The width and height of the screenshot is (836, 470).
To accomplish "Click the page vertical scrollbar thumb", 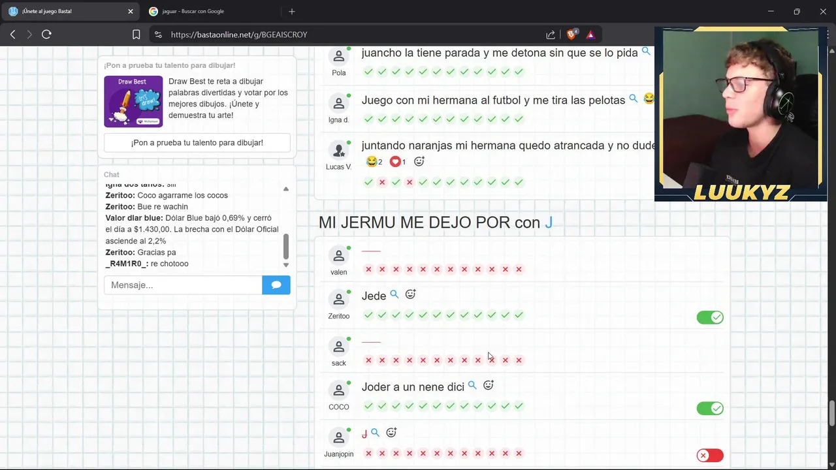I will (831, 413).
